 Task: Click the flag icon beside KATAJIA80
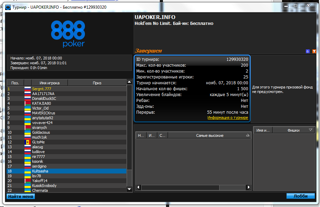click(28, 103)
